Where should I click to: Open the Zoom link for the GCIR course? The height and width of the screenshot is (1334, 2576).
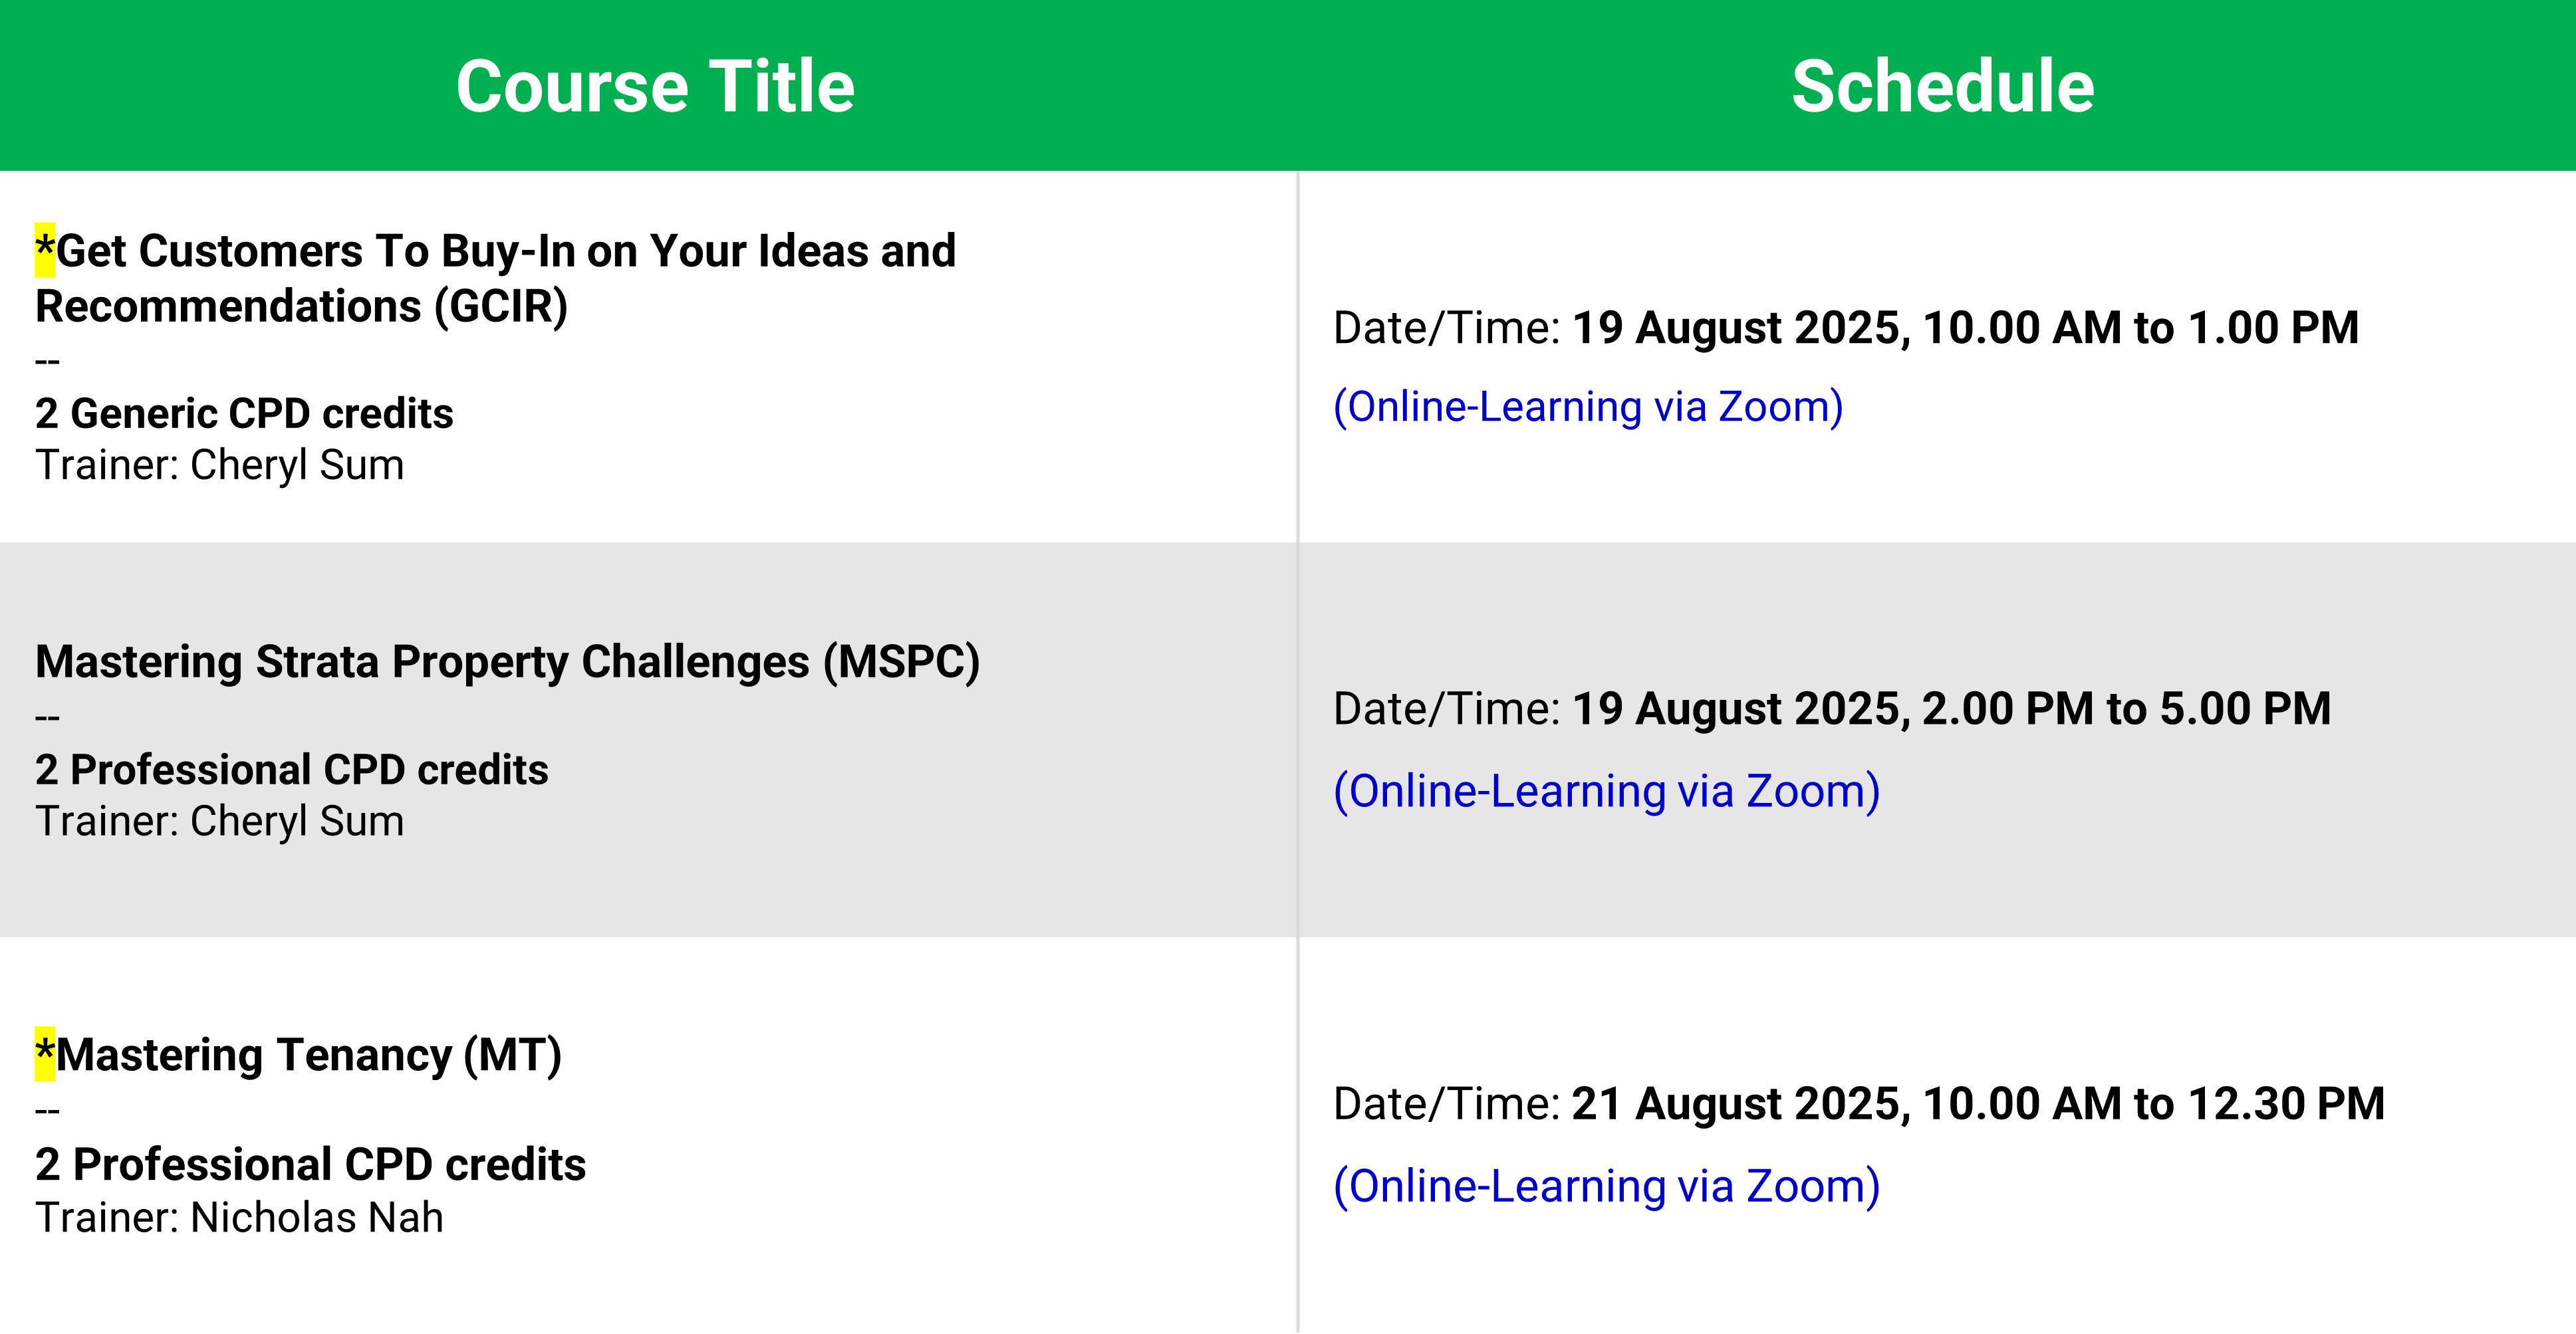point(1588,407)
